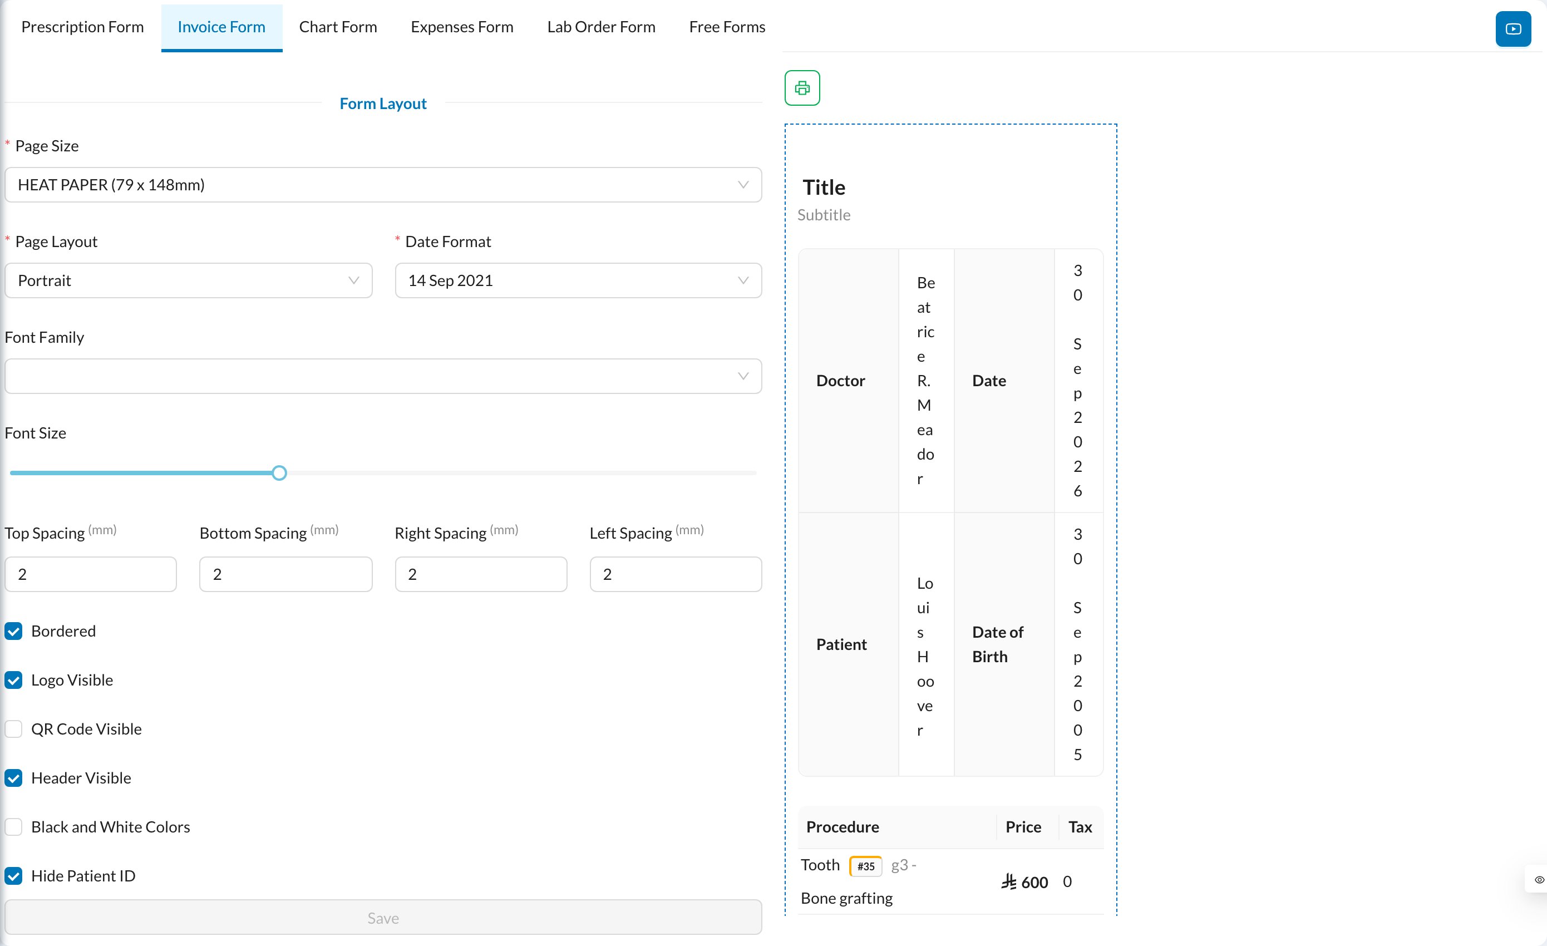
Task: Click the Bone grafting procedure text
Action: coord(846,898)
